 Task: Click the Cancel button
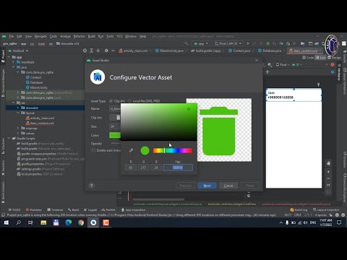click(228, 186)
